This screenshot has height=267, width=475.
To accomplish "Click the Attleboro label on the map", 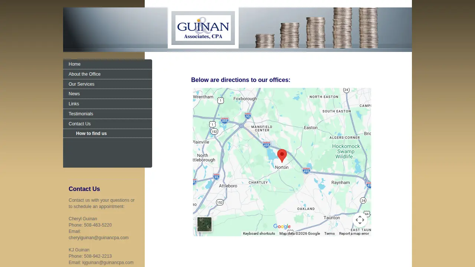I will pos(228,186).
